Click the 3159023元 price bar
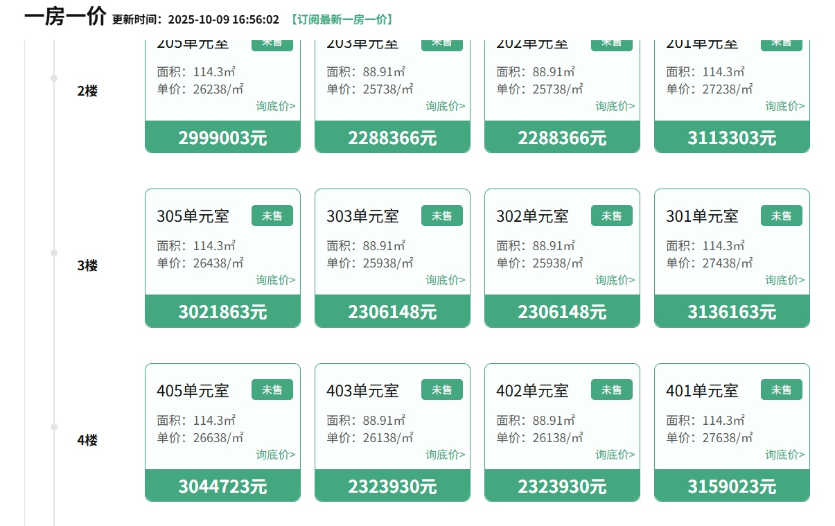The width and height of the screenshot is (835, 526). coord(732,486)
